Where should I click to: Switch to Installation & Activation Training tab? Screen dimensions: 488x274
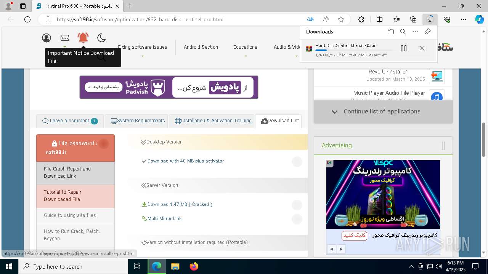(212, 121)
